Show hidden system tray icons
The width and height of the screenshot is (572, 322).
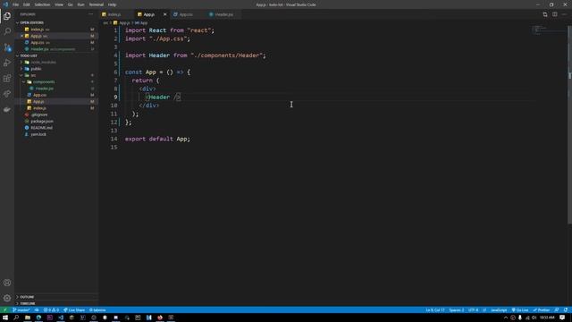[x=506, y=318]
